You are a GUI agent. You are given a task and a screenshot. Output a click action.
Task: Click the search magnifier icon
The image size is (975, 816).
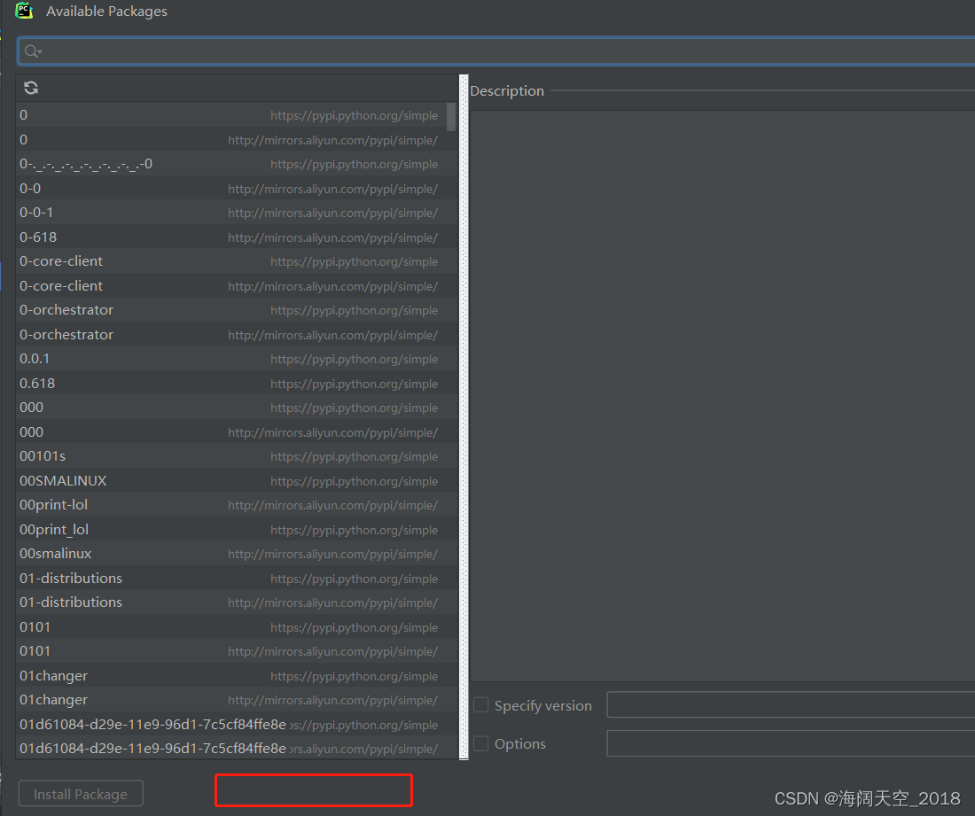coord(32,51)
